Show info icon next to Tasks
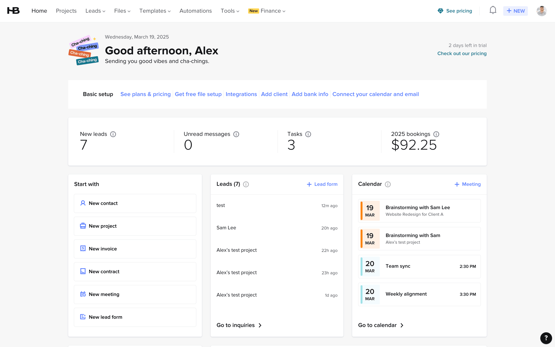The width and height of the screenshot is (555, 347). pos(308,134)
